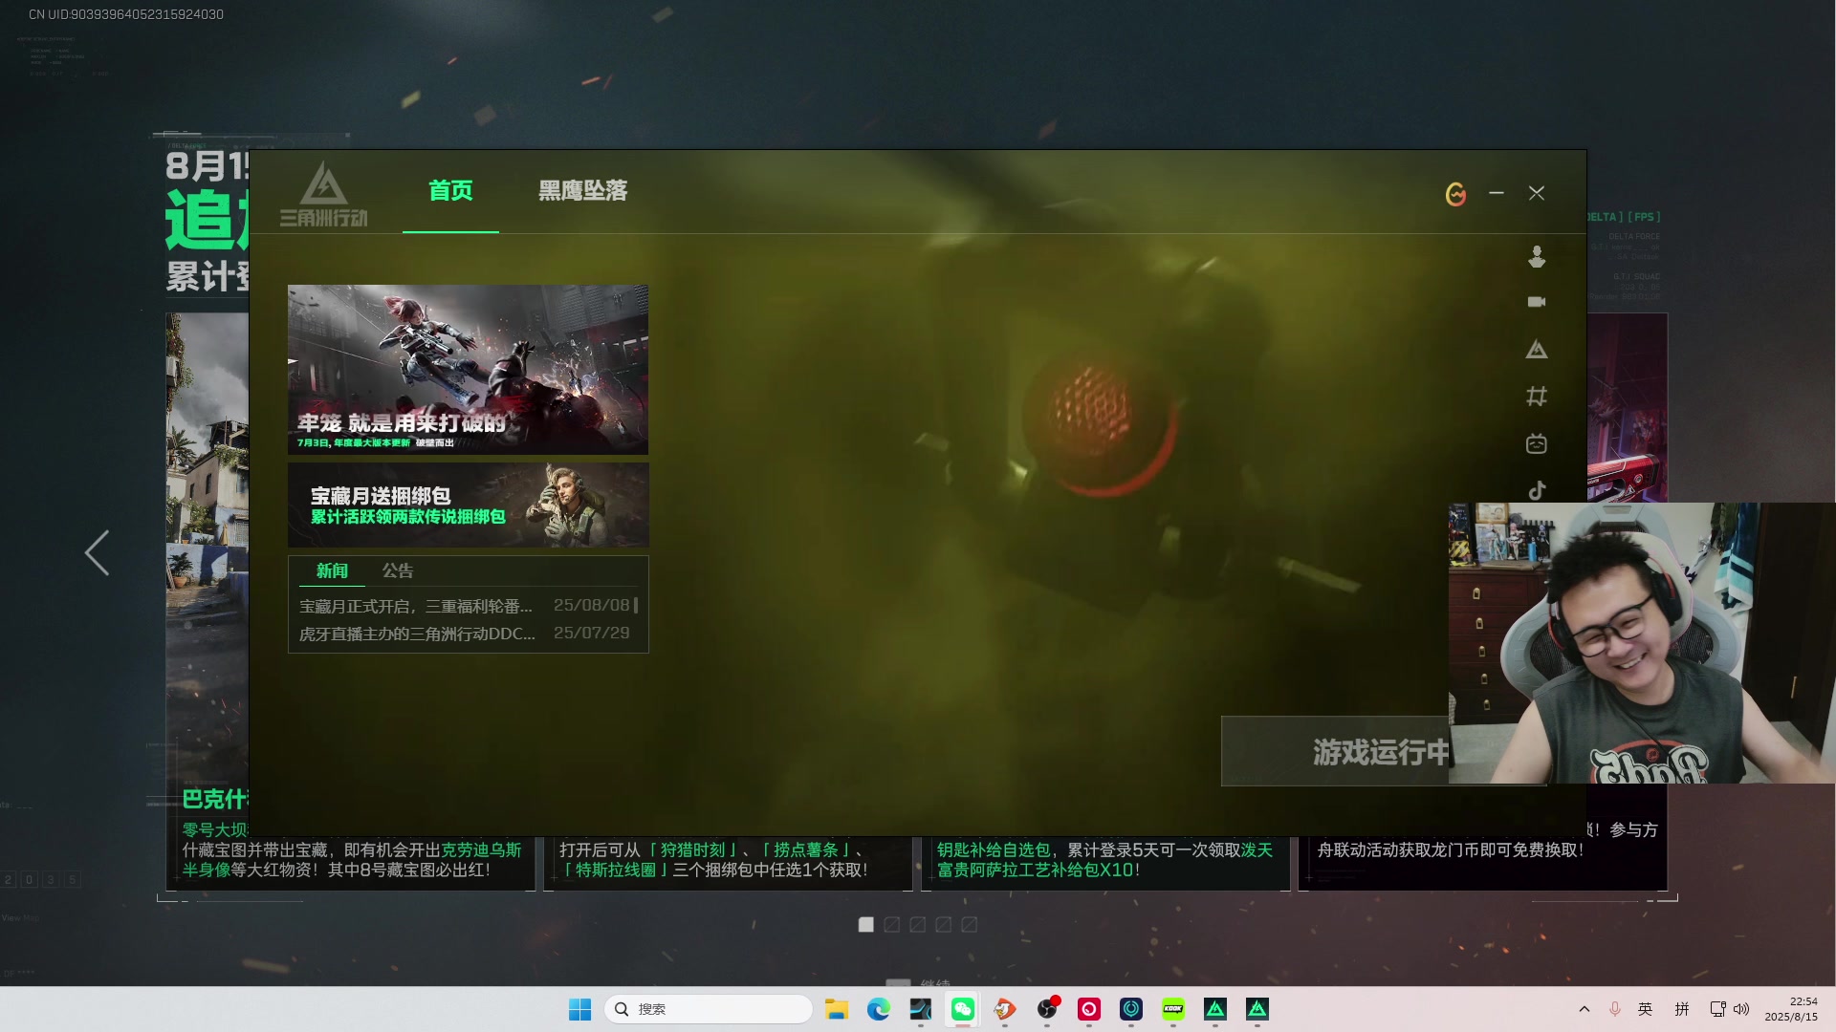This screenshot has height=1032, width=1836.
Task: Open the dark blue ring app taskbar icon
Action: point(1131,1009)
